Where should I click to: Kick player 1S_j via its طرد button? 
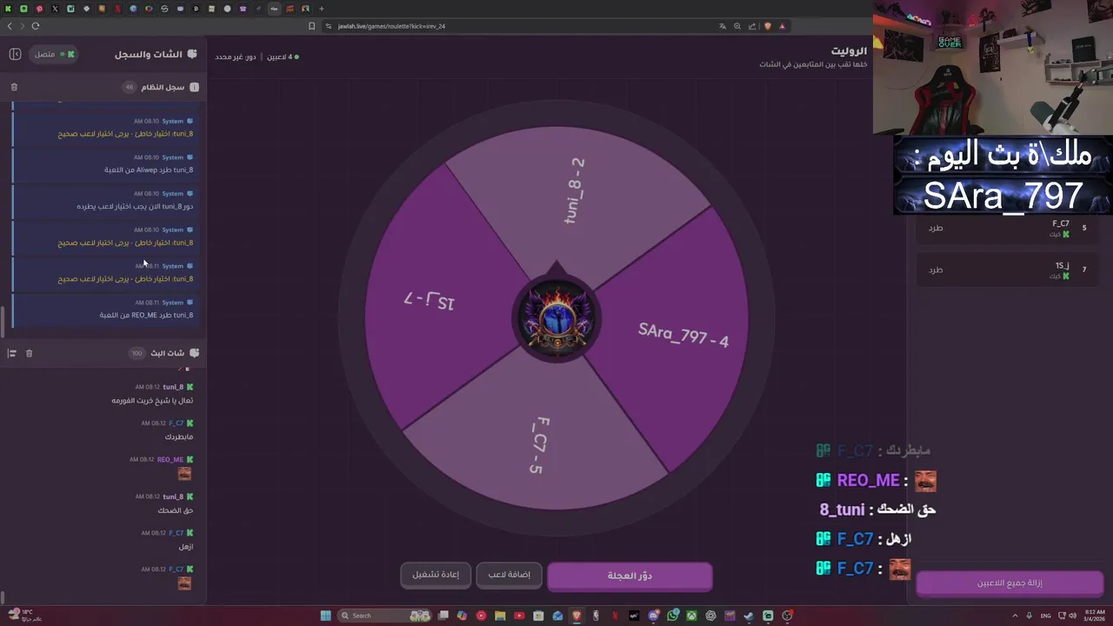(x=936, y=270)
